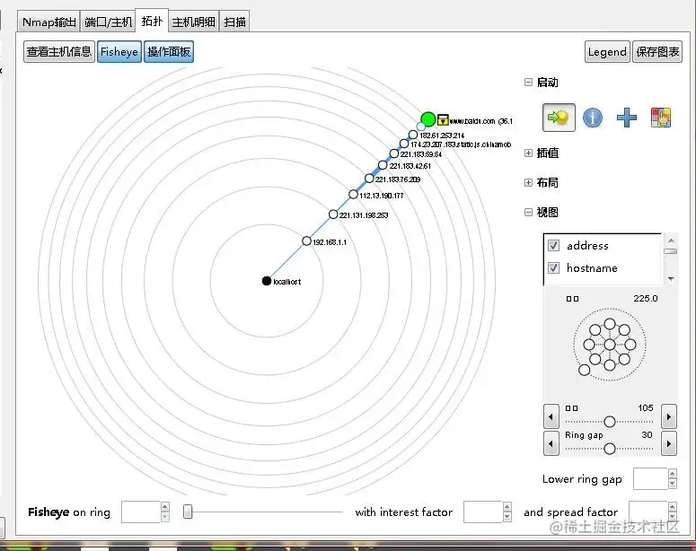Click the spread factor input field

[648, 512]
